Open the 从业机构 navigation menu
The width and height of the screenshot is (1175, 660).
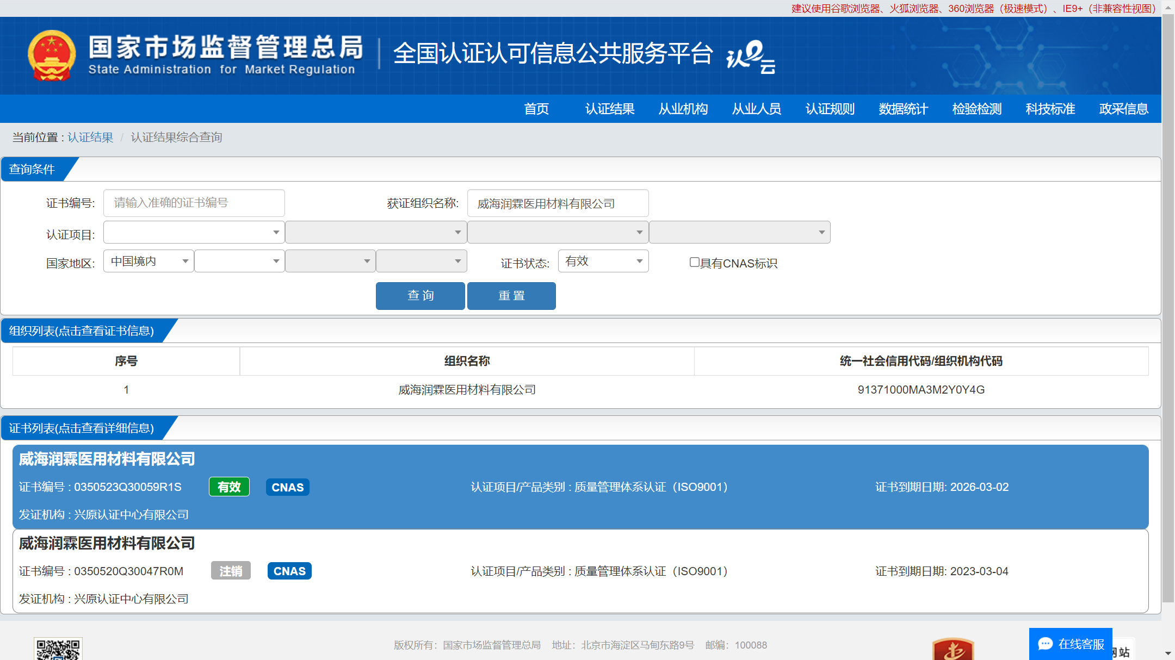tap(683, 109)
